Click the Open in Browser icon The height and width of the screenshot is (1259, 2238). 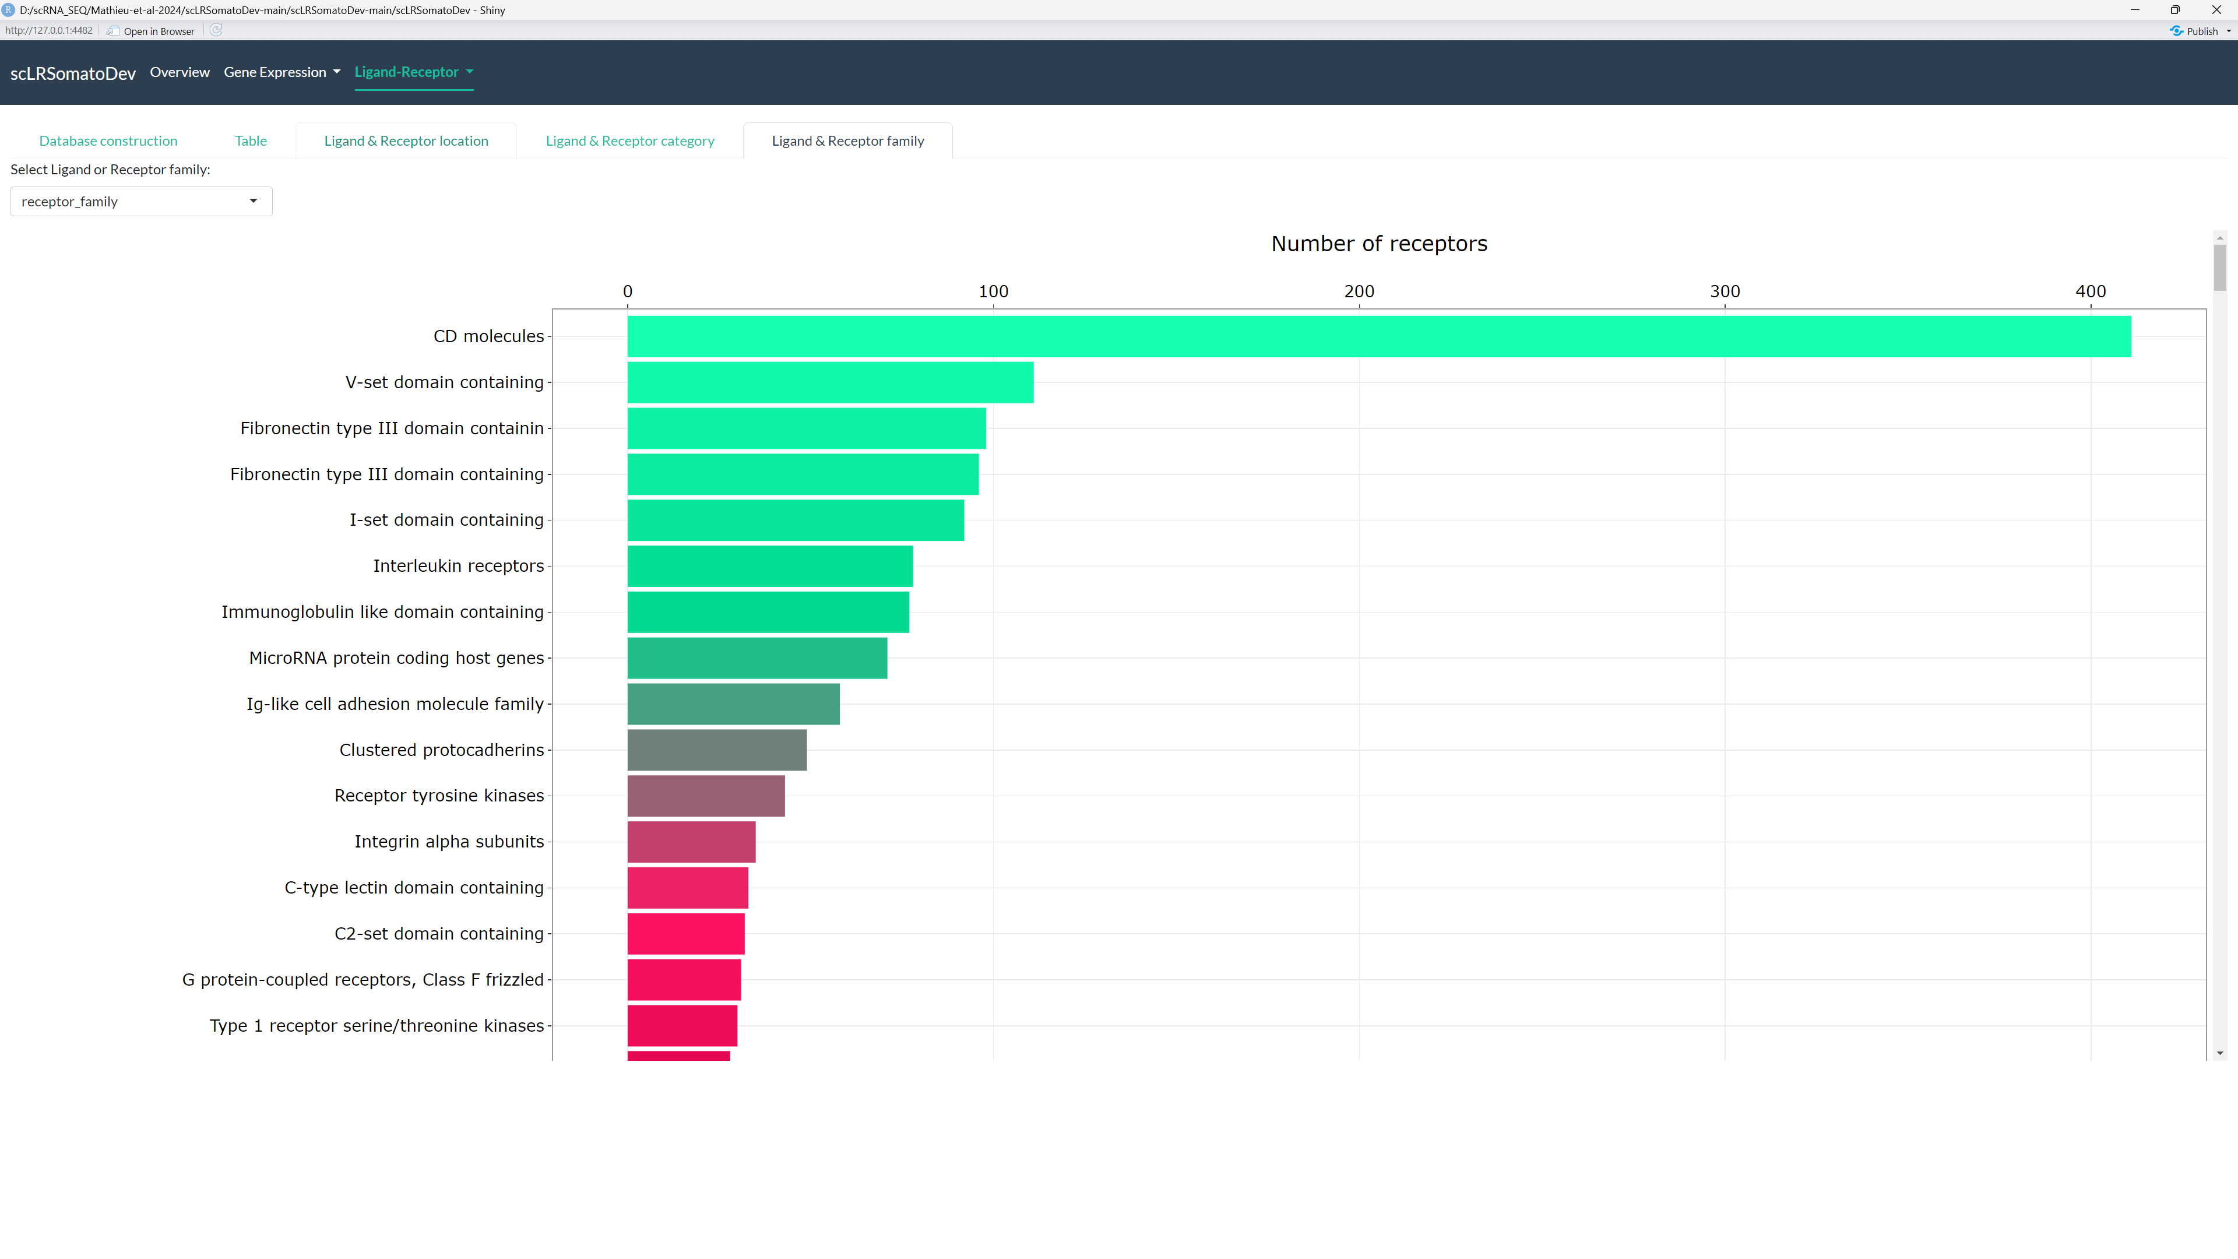[x=113, y=31]
